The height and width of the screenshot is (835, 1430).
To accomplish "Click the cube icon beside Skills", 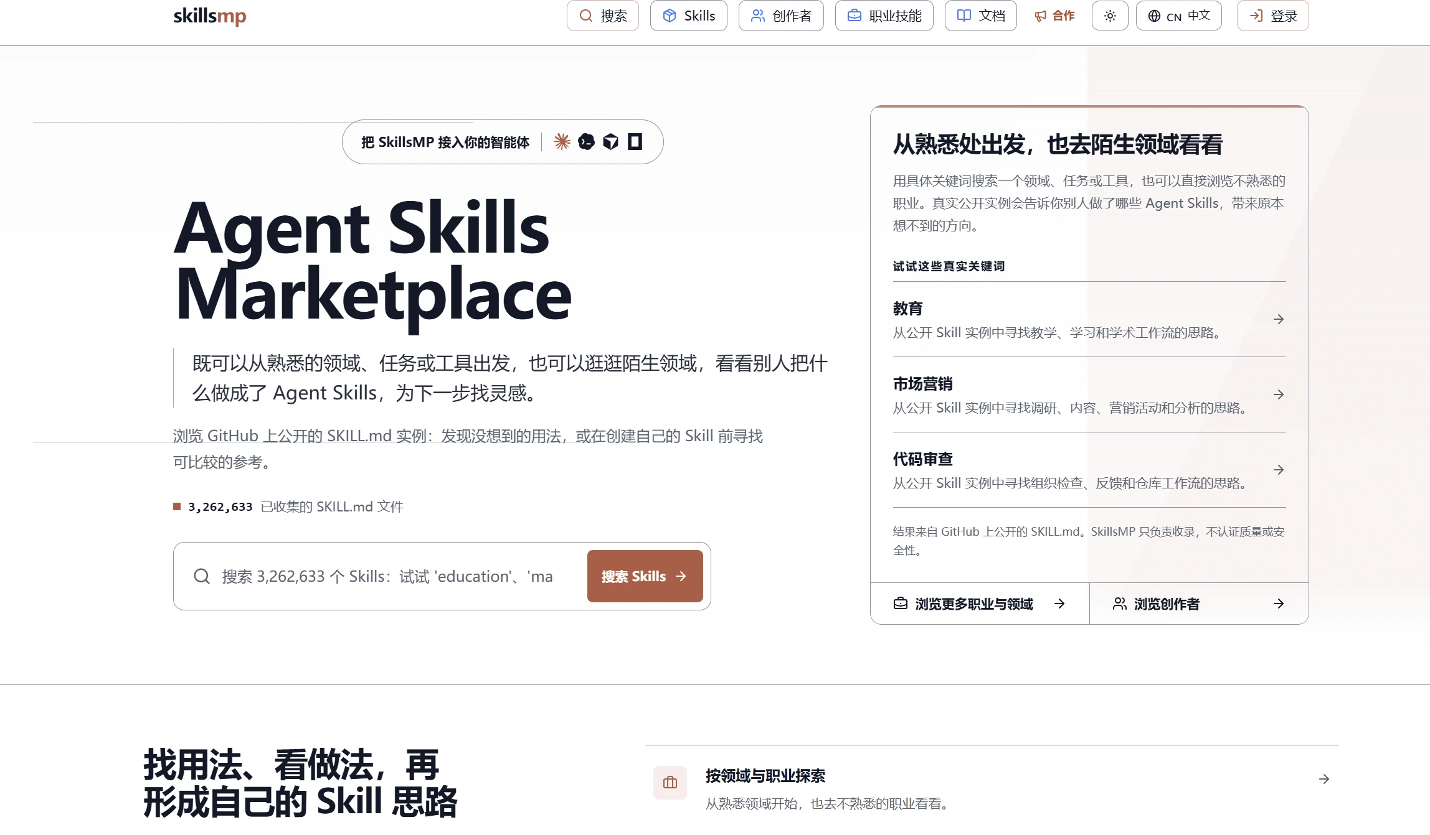I will click(669, 16).
